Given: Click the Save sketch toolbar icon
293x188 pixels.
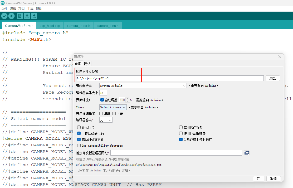Looking at the screenshot, I should 34,16.
